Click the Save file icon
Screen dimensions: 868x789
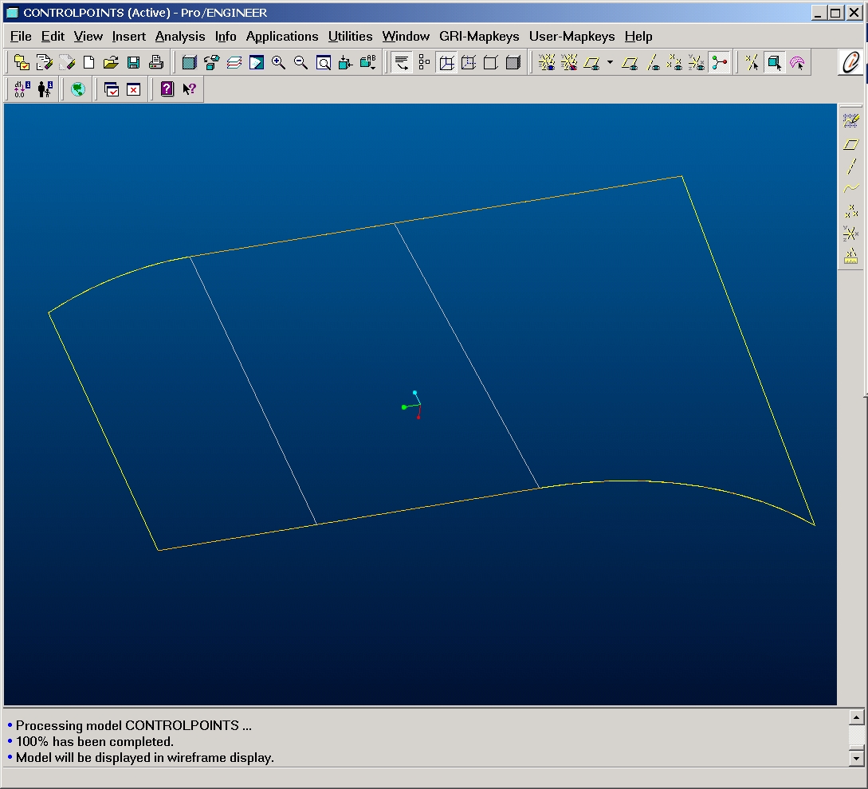pos(133,63)
